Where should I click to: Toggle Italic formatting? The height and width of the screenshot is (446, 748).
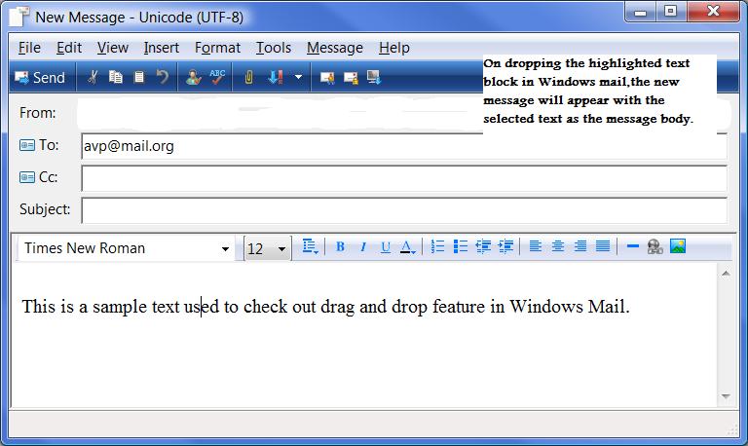pos(363,246)
